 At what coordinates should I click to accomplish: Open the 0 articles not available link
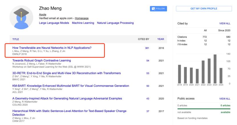pos(182,106)
